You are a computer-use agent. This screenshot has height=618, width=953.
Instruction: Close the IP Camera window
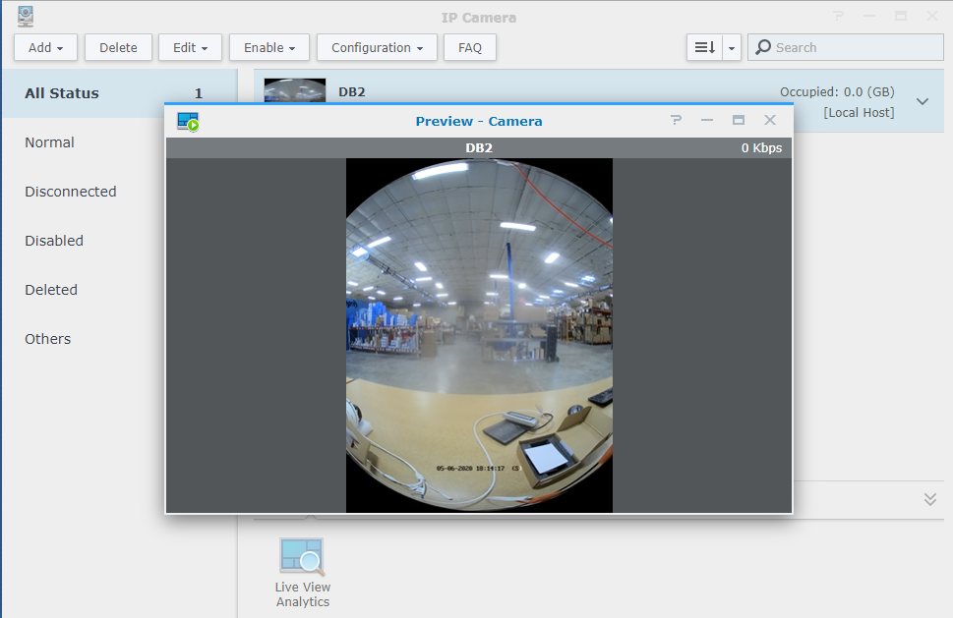click(x=932, y=17)
